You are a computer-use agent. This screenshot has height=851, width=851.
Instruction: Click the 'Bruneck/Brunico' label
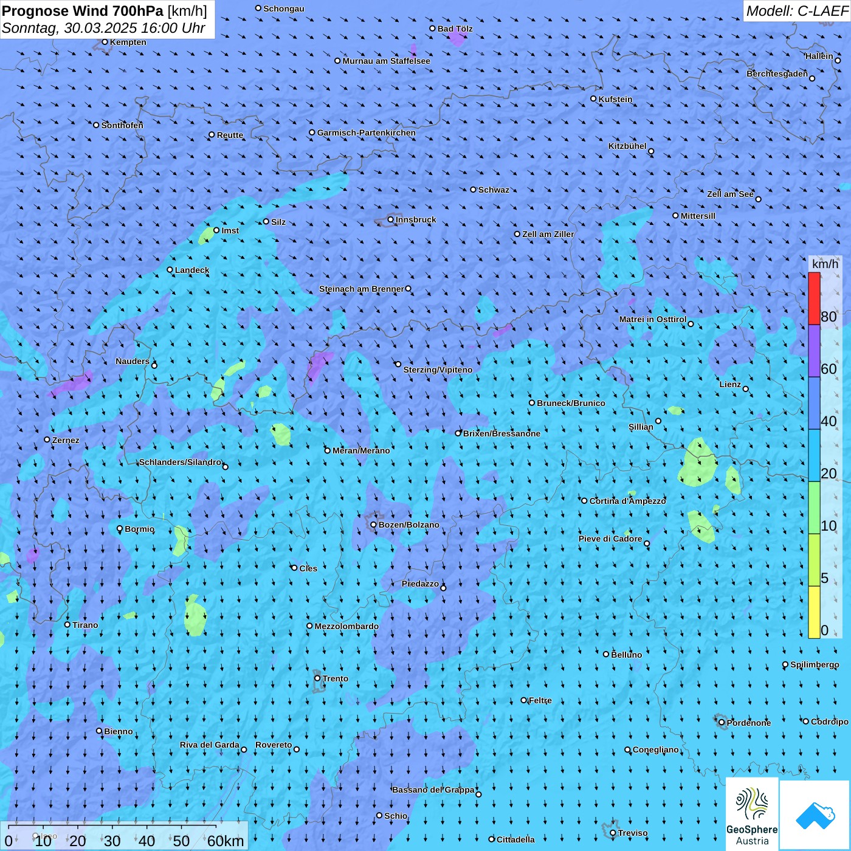point(571,403)
